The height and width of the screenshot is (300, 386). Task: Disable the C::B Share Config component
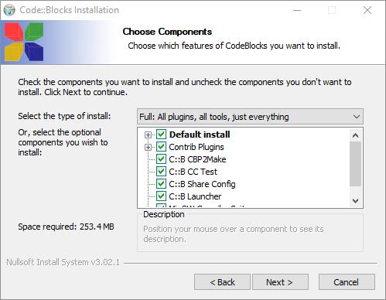162,184
